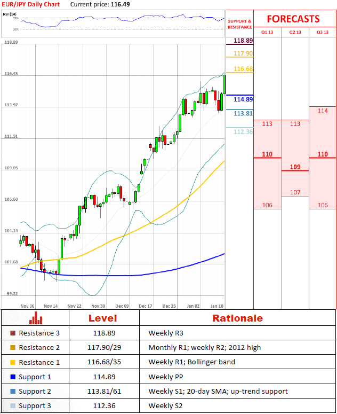Click the Nov 14 date axis label
Image resolution: width=337 pixels, height=414 pixels.
point(51,306)
